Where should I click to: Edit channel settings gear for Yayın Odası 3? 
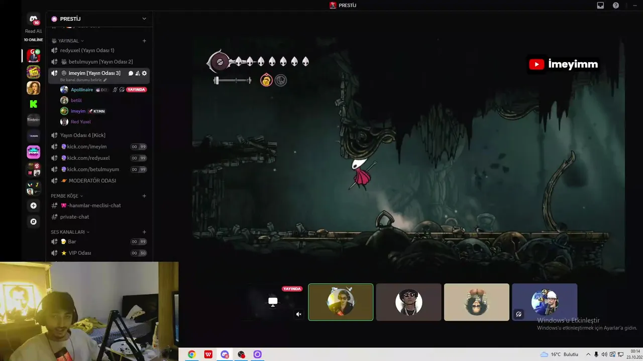click(144, 73)
